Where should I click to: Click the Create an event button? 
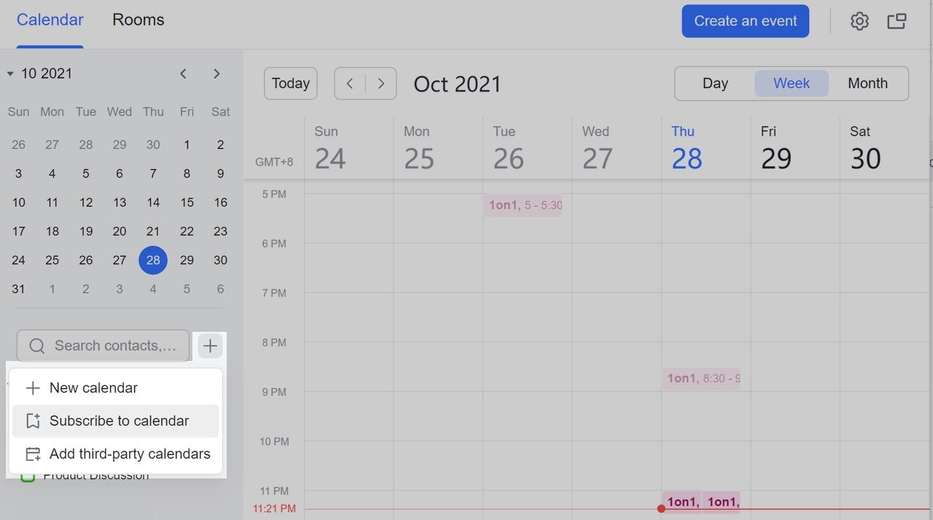click(745, 20)
